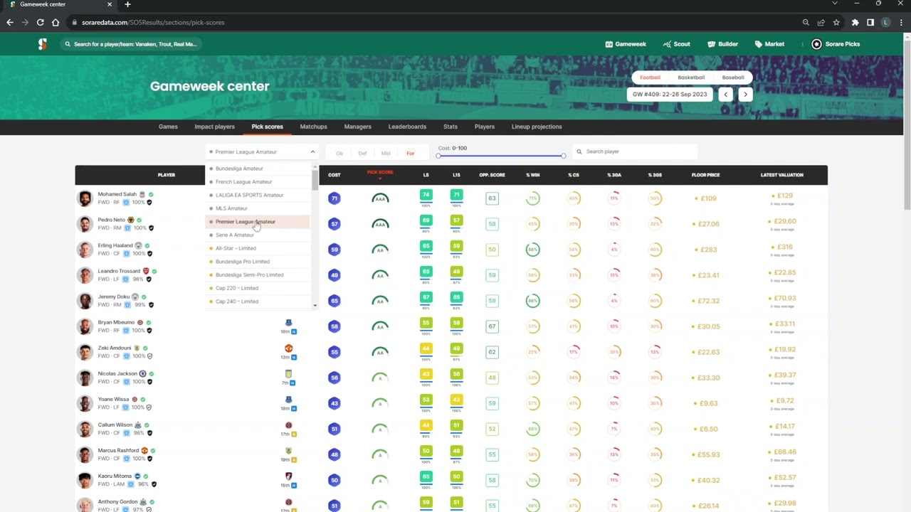Select the Football sport toggle
Viewport: 911px width, 512px height.
pos(650,78)
